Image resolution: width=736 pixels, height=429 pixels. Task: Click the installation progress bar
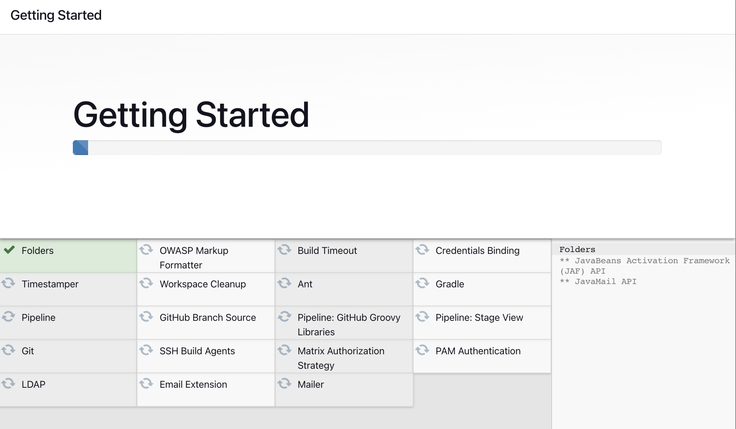pos(367,147)
